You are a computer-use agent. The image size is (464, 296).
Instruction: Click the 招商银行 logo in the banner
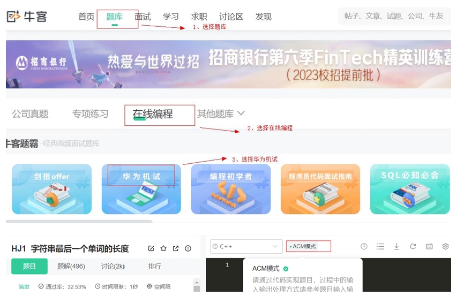[42, 63]
